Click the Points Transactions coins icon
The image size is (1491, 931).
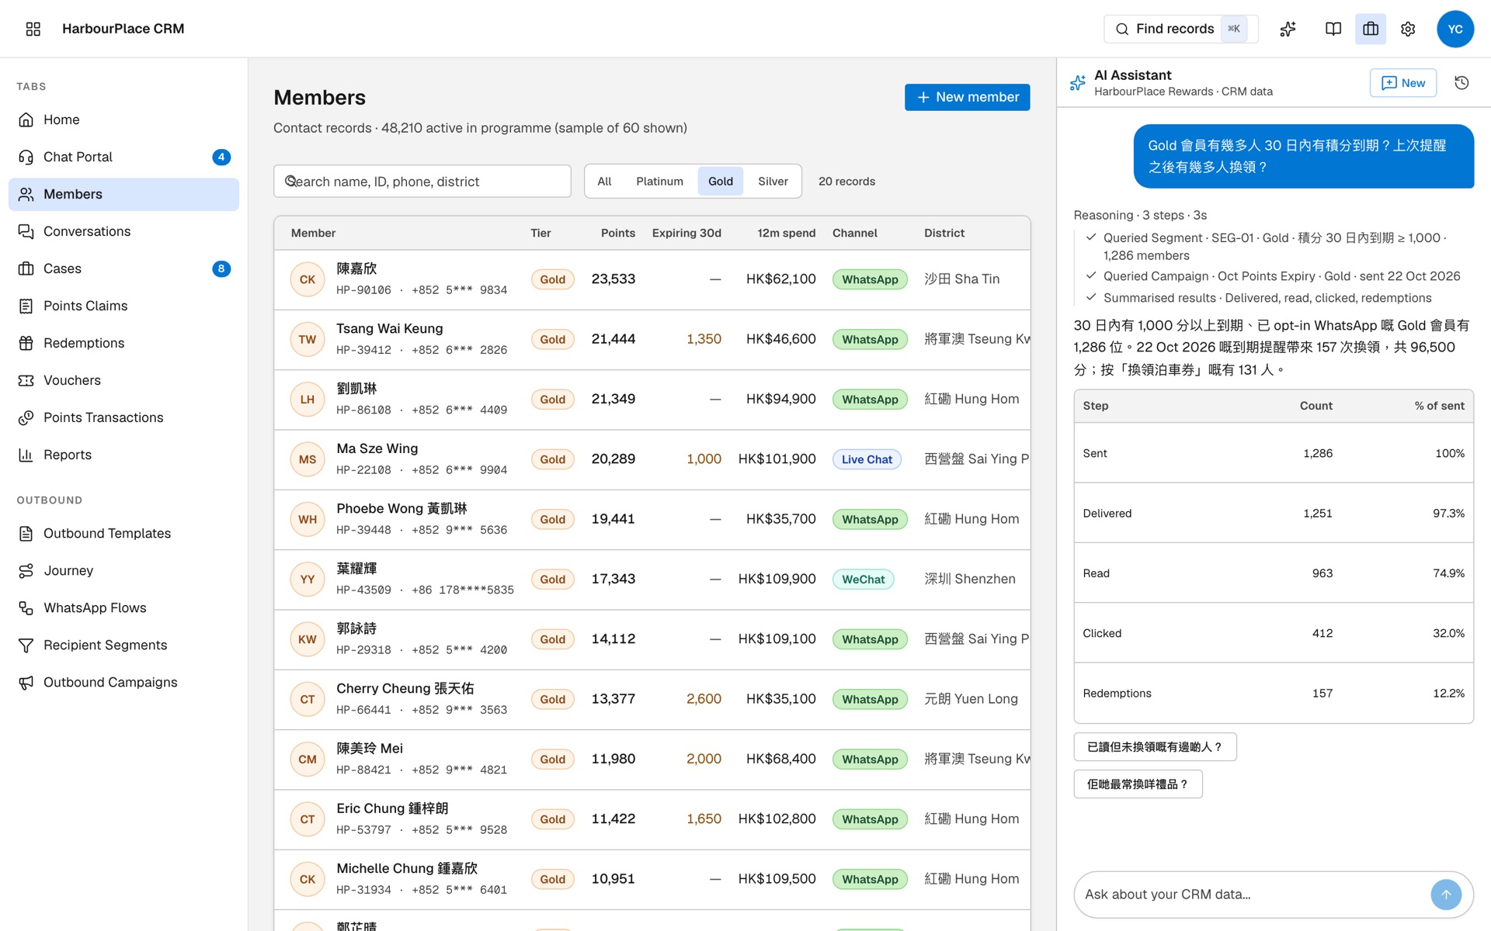click(26, 417)
